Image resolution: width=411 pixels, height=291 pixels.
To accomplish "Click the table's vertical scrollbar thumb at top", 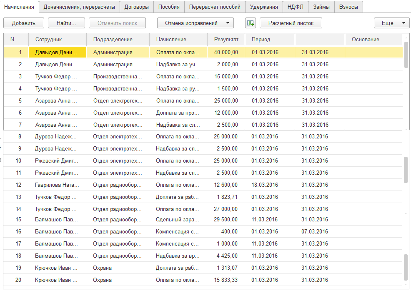I will tap(406, 54).
